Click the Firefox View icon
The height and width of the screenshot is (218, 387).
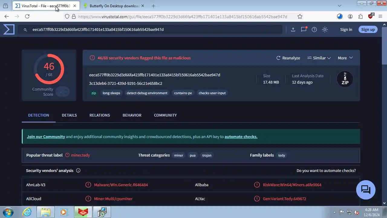coord(5,6)
